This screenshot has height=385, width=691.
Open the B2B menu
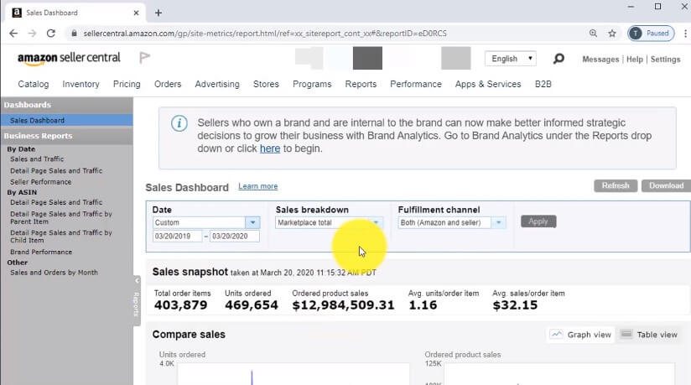click(543, 84)
